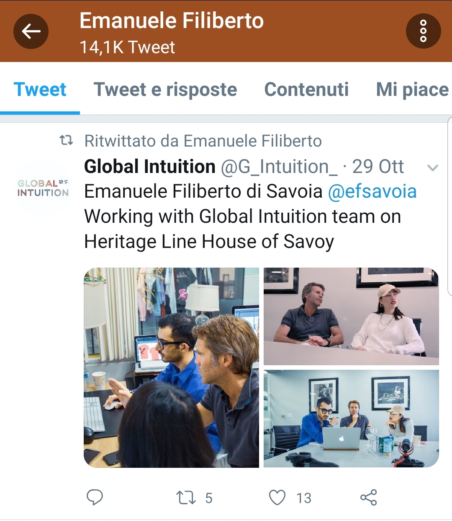Go back using the arrow button

coord(31,31)
